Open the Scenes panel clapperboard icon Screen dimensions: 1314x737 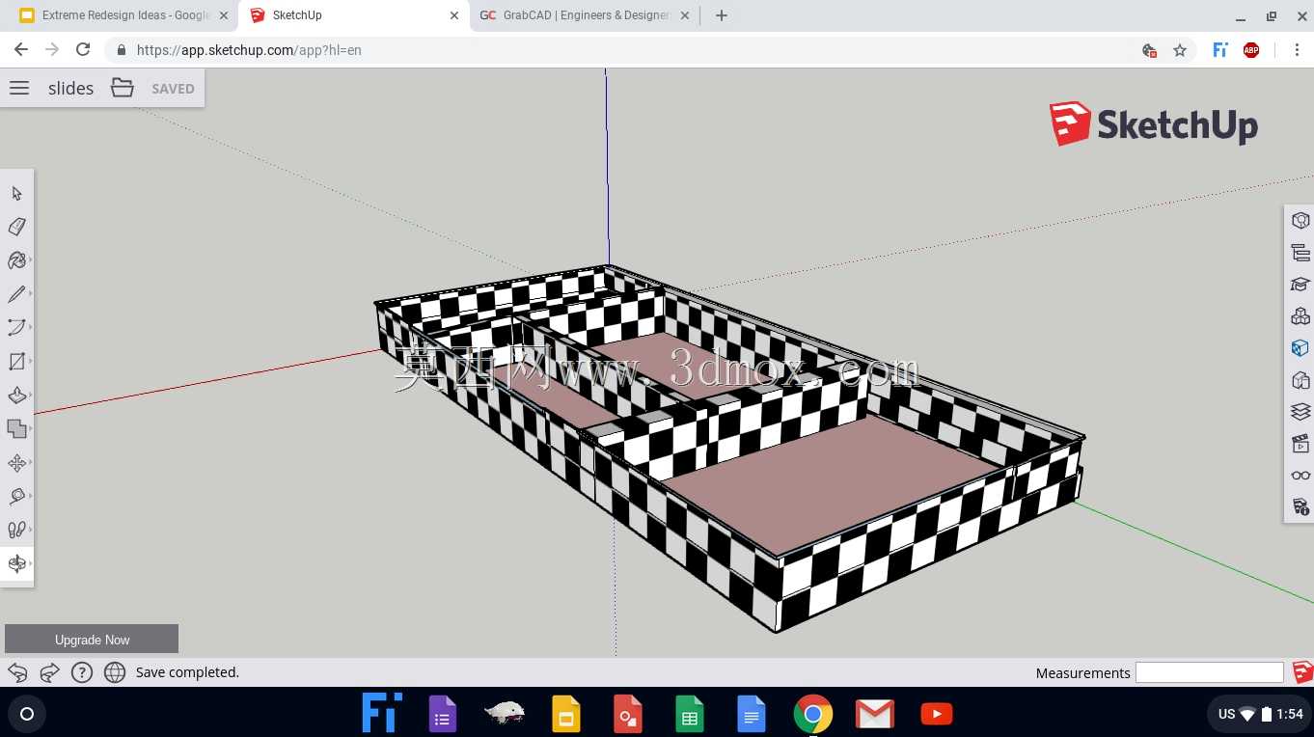(1300, 443)
